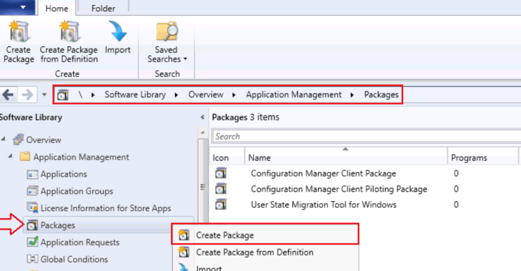The height and width of the screenshot is (271, 521).
Task: Click the Applications node icon
Action: pos(32,174)
